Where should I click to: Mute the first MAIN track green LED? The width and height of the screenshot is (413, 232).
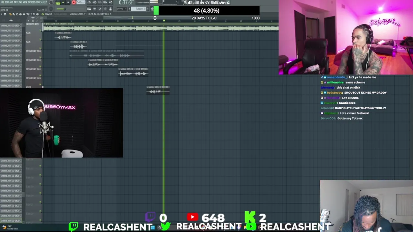40,40
